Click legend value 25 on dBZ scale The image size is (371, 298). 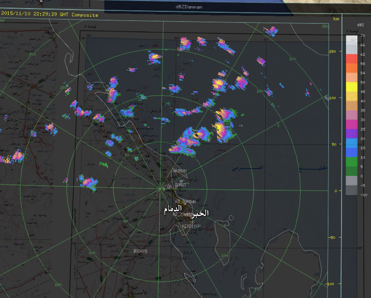[363, 129]
